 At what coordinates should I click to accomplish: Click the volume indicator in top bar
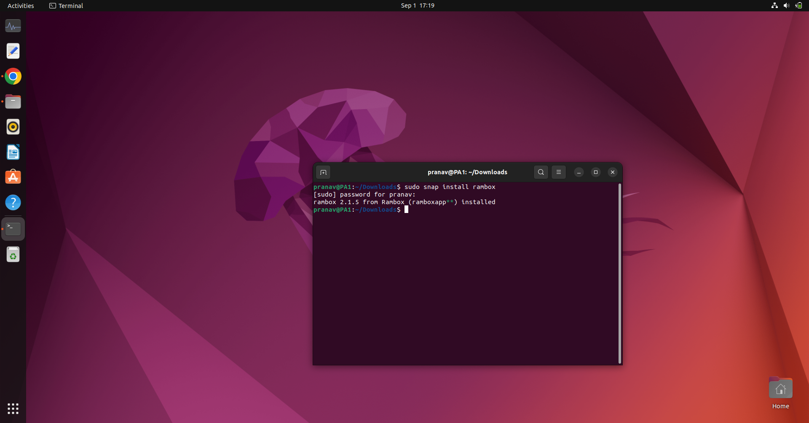tap(787, 5)
